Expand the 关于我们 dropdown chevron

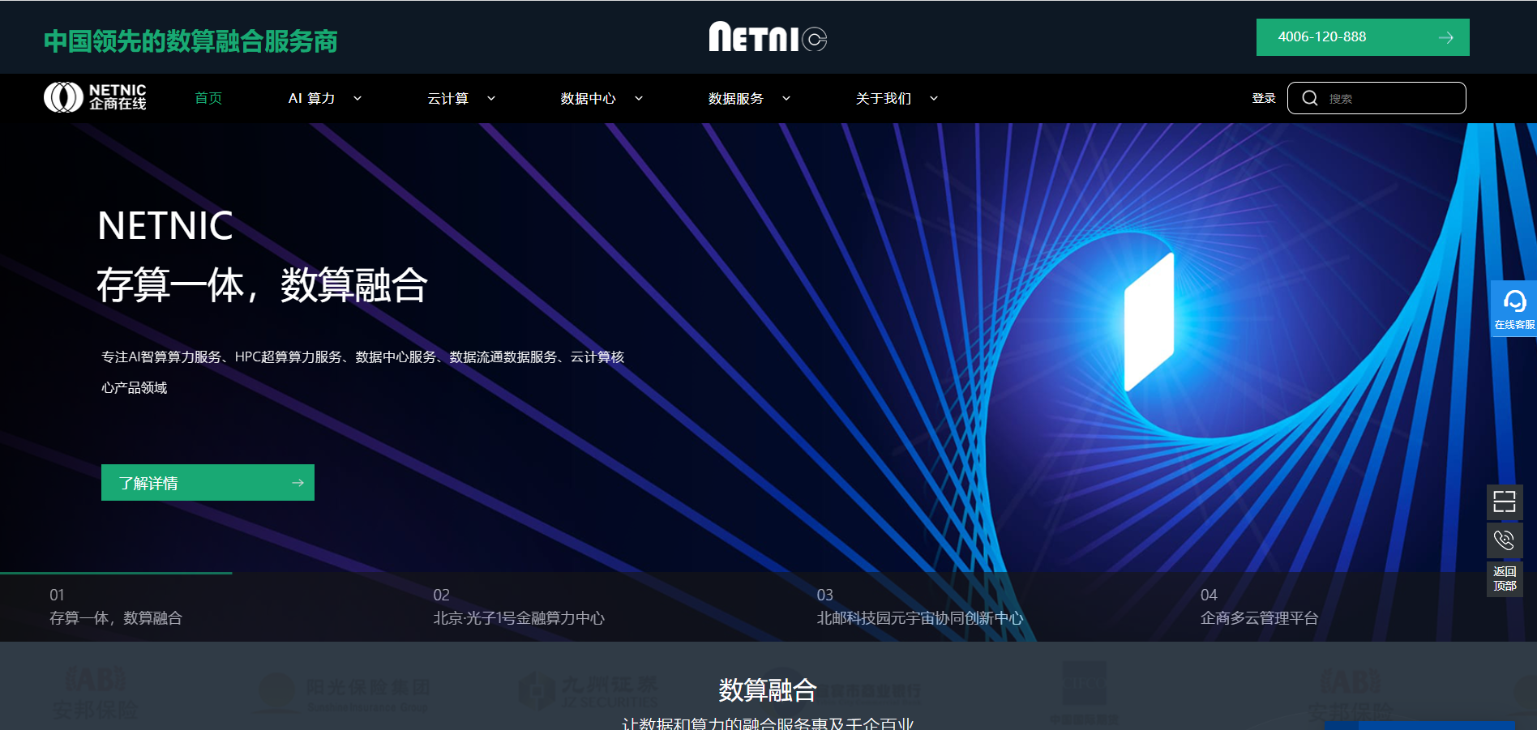934,98
